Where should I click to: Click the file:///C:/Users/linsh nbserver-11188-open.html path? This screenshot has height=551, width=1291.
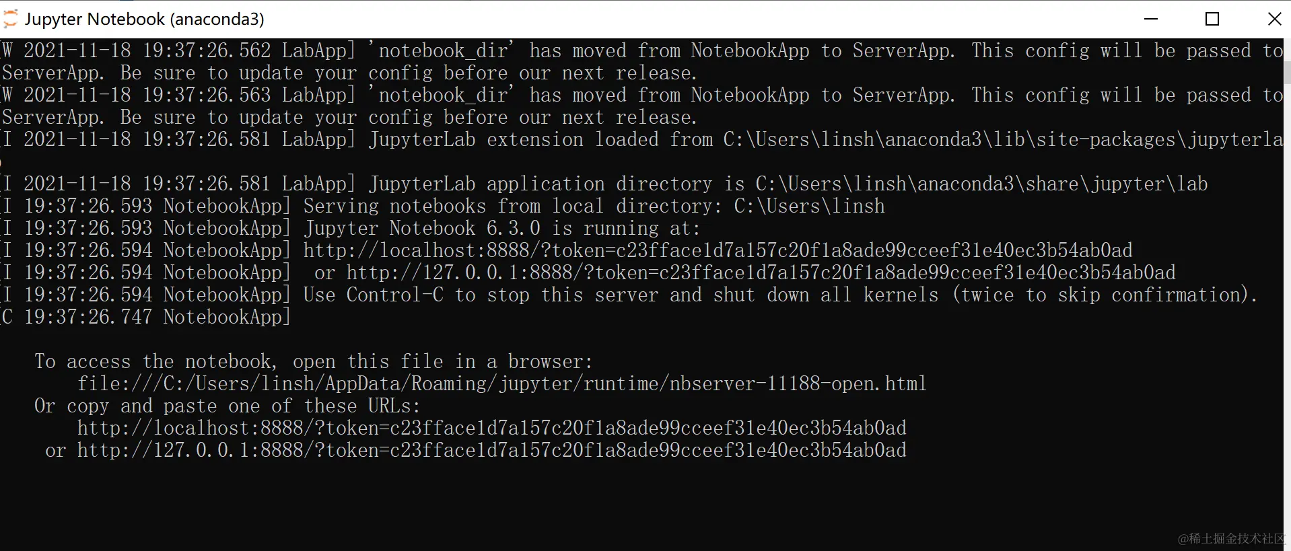point(501,383)
